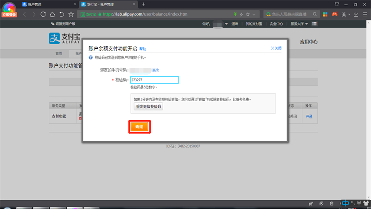Close the 支付宝 - 账户管理 tab
This screenshot has width=371, height=209.
[134, 4]
